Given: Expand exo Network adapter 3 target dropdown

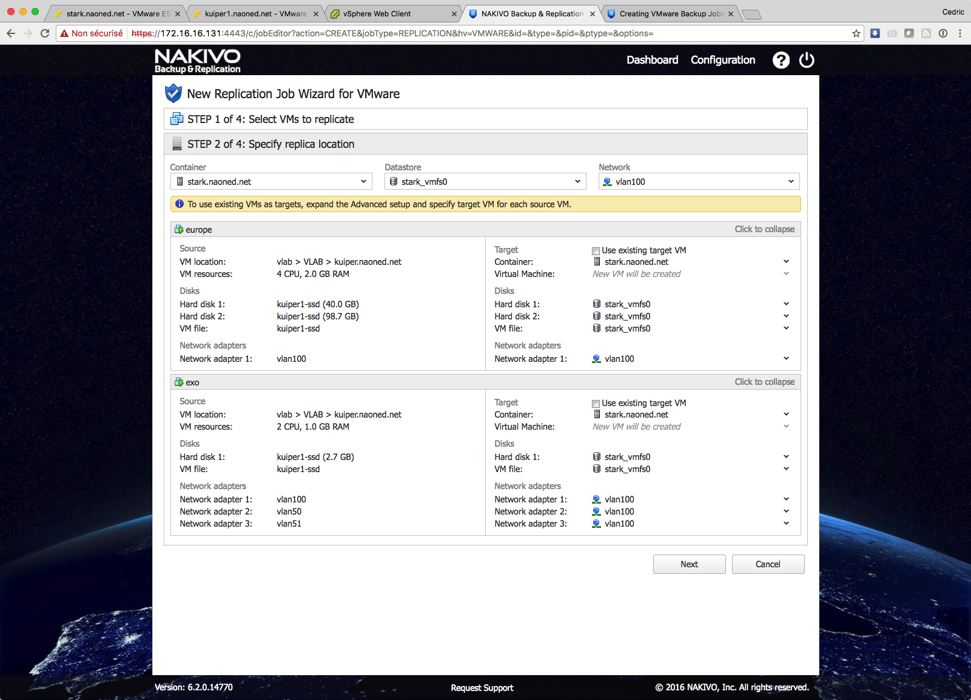Looking at the screenshot, I should [786, 524].
